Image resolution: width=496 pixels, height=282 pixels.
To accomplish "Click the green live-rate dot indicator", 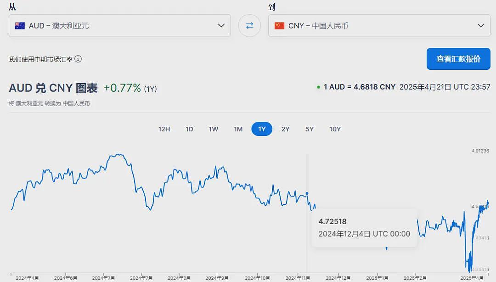I will pyautogui.click(x=318, y=87).
